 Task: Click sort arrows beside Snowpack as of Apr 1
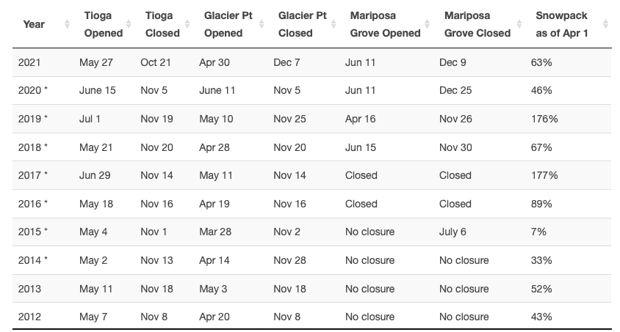coord(605,24)
